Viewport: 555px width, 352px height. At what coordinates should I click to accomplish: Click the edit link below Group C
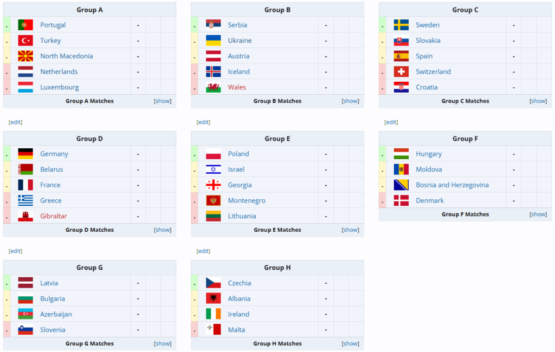[391, 122]
